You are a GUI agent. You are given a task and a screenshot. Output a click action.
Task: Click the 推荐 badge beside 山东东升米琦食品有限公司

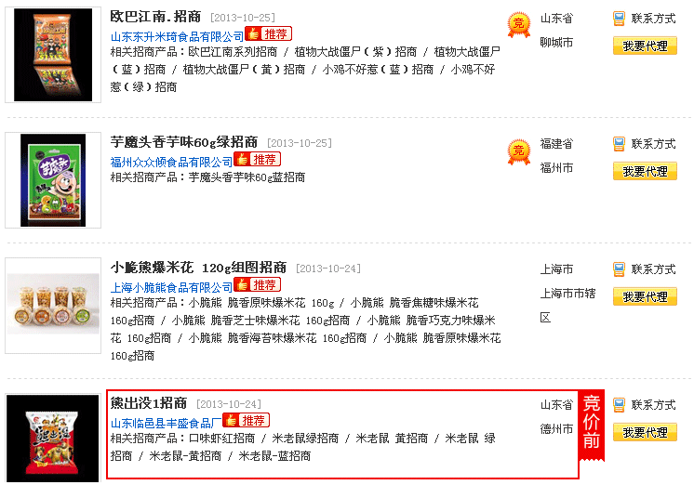(268, 33)
